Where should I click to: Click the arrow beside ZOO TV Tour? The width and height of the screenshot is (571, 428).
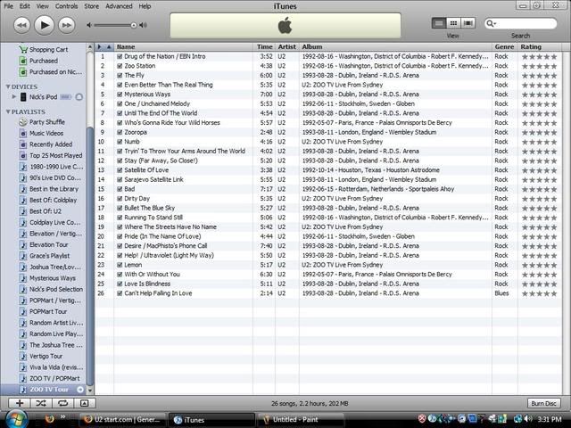80,390
